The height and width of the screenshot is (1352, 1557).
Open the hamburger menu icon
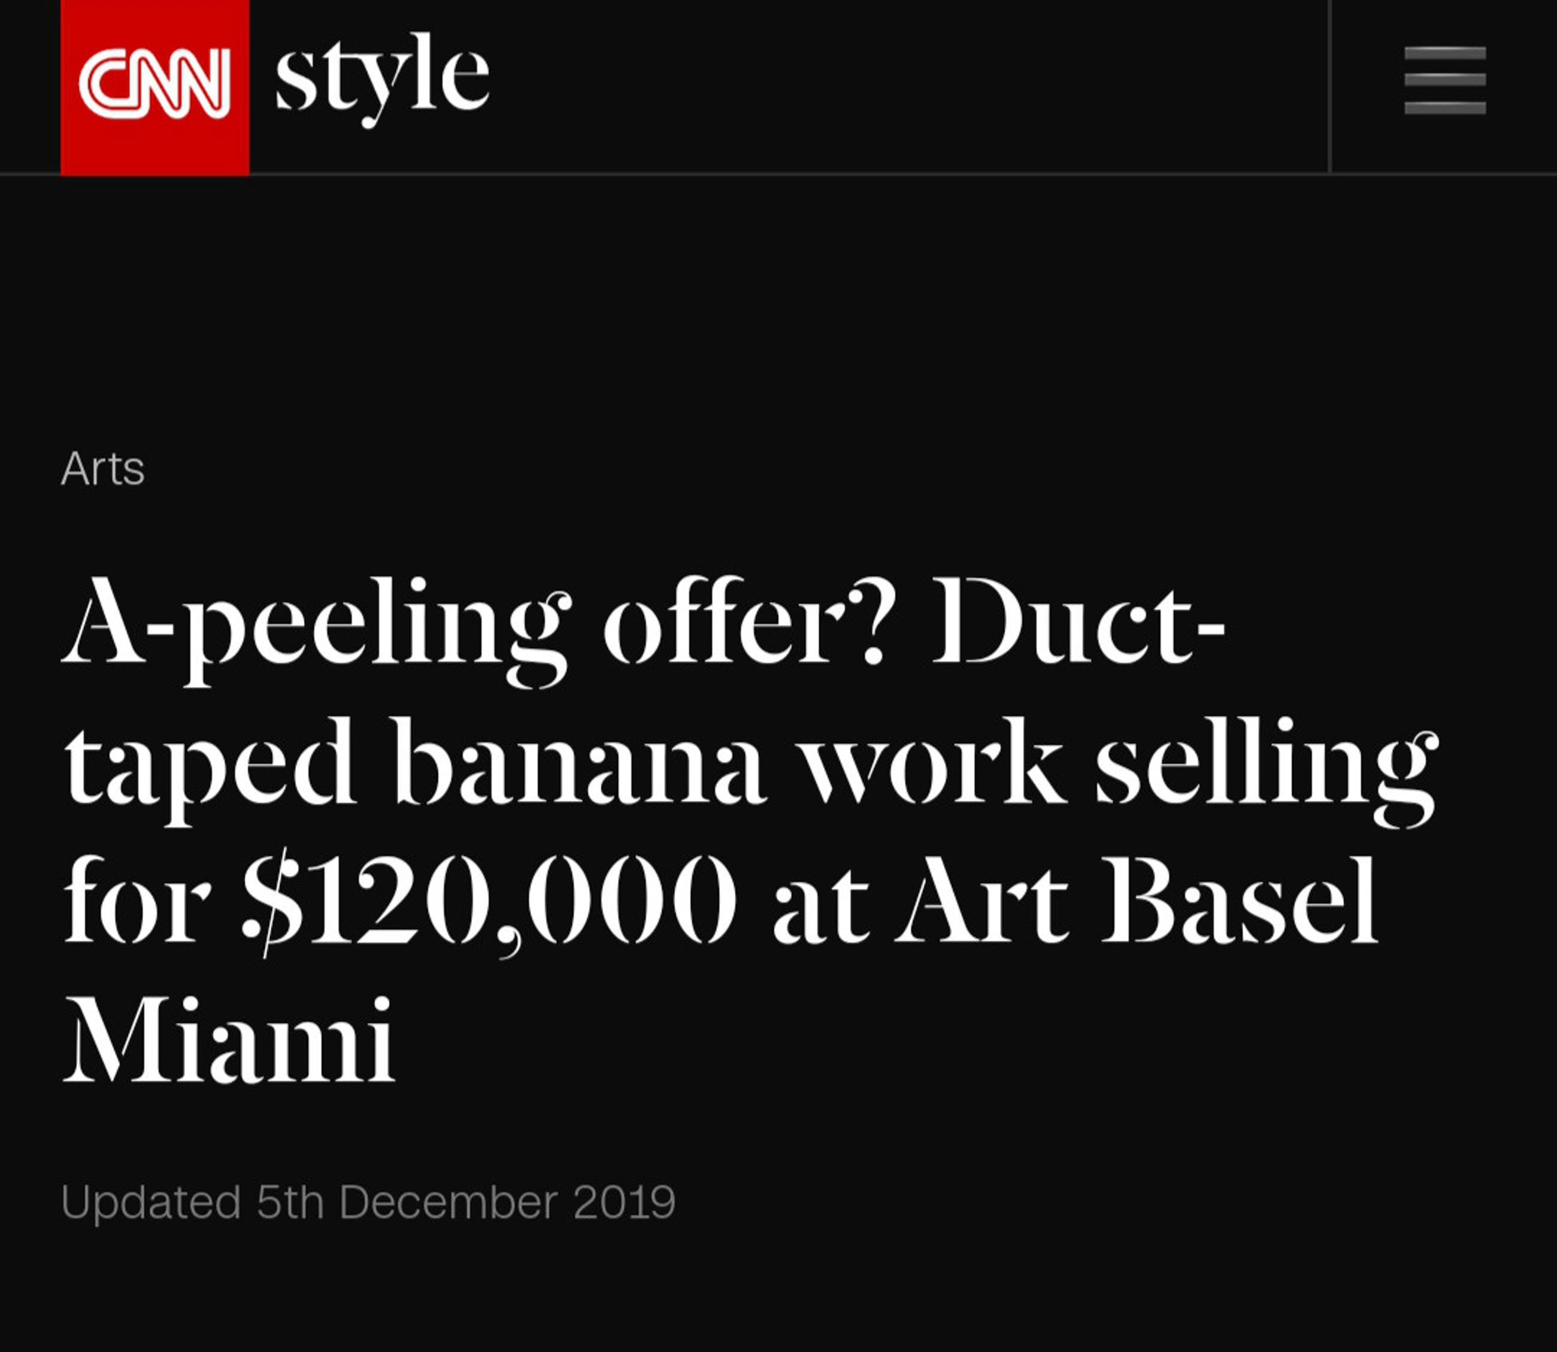tap(1444, 81)
